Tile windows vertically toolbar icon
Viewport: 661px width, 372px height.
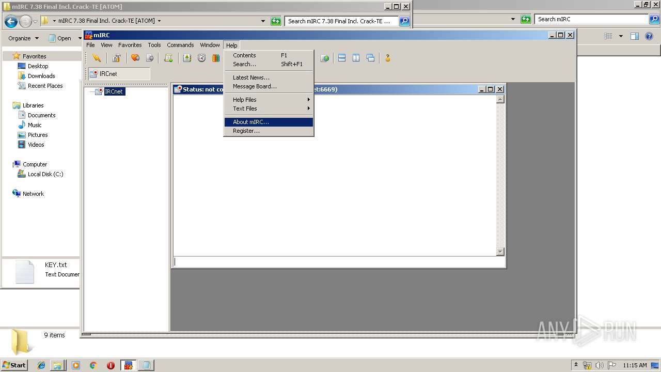(x=356, y=58)
